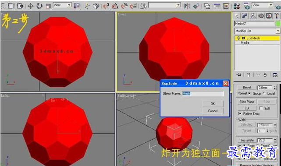The height and width of the screenshot is (166, 281).
Task: Select explode to Objects radio button
Action: point(244,159)
